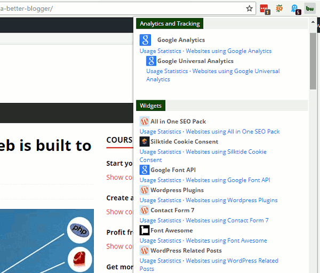Click the All in One SEO Pack title

(x=178, y=122)
